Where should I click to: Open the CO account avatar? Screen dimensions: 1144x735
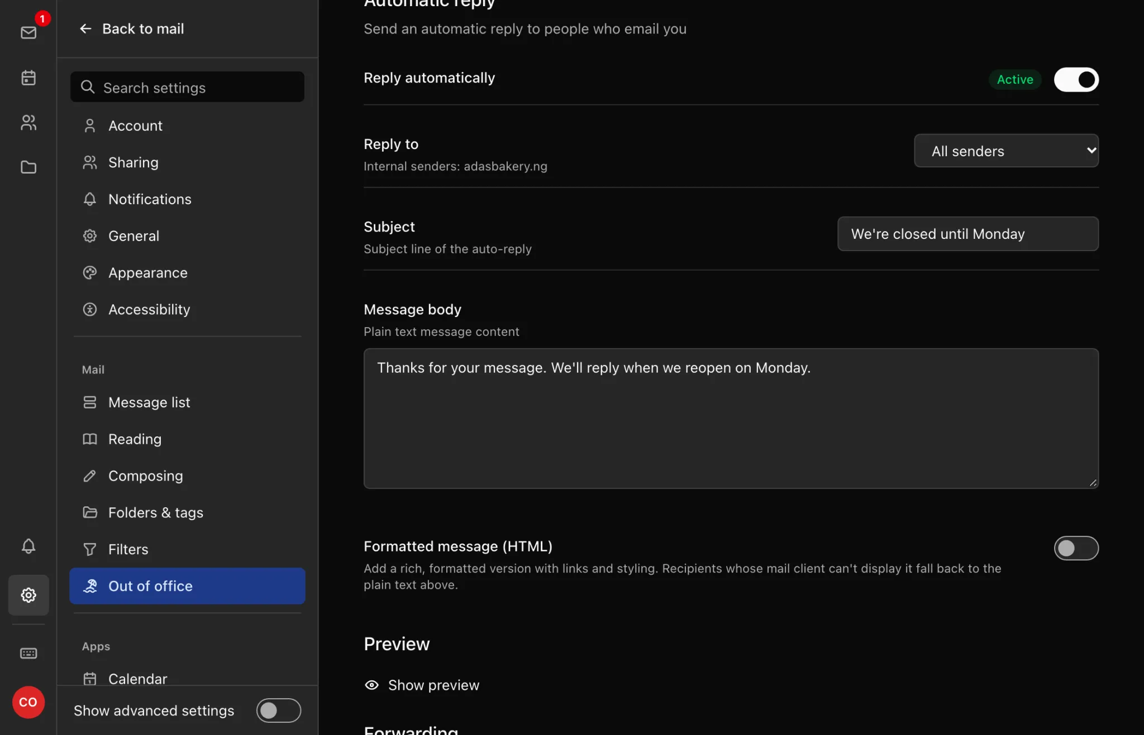[28, 702]
